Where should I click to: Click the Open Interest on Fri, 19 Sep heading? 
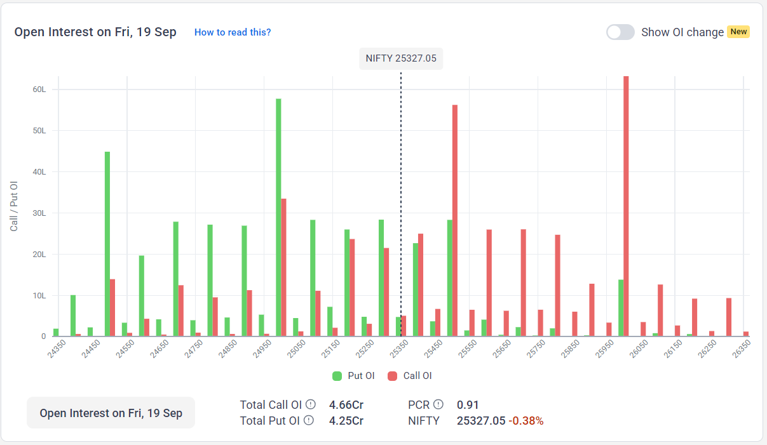click(95, 32)
